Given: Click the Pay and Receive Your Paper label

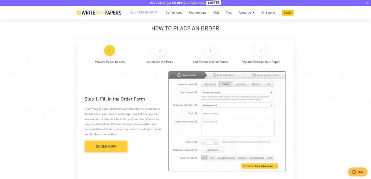Looking at the screenshot, I should [x=260, y=62].
